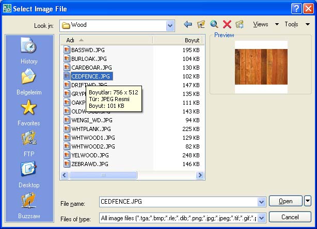Click the Open button

pyautogui.click(x=286, y=201)
